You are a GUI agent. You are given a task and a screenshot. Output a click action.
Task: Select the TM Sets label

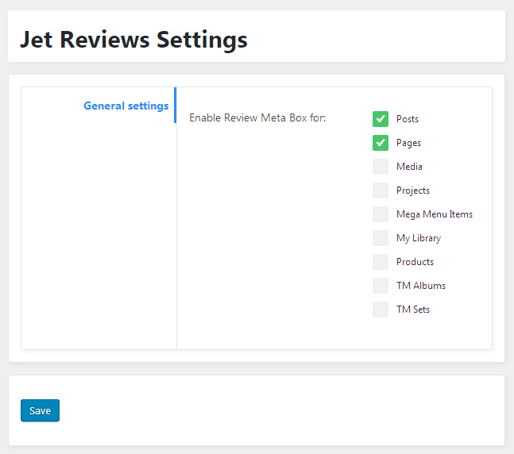coord(413,310)
